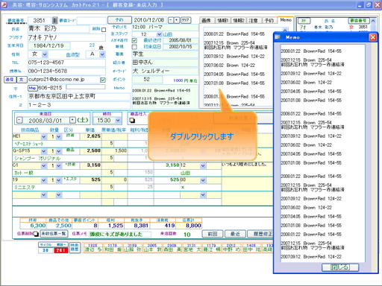The width and height of the screenshot is (382, 286).
Task: Open the quantity dropdown on the row 19
Action: pos(59,180)
